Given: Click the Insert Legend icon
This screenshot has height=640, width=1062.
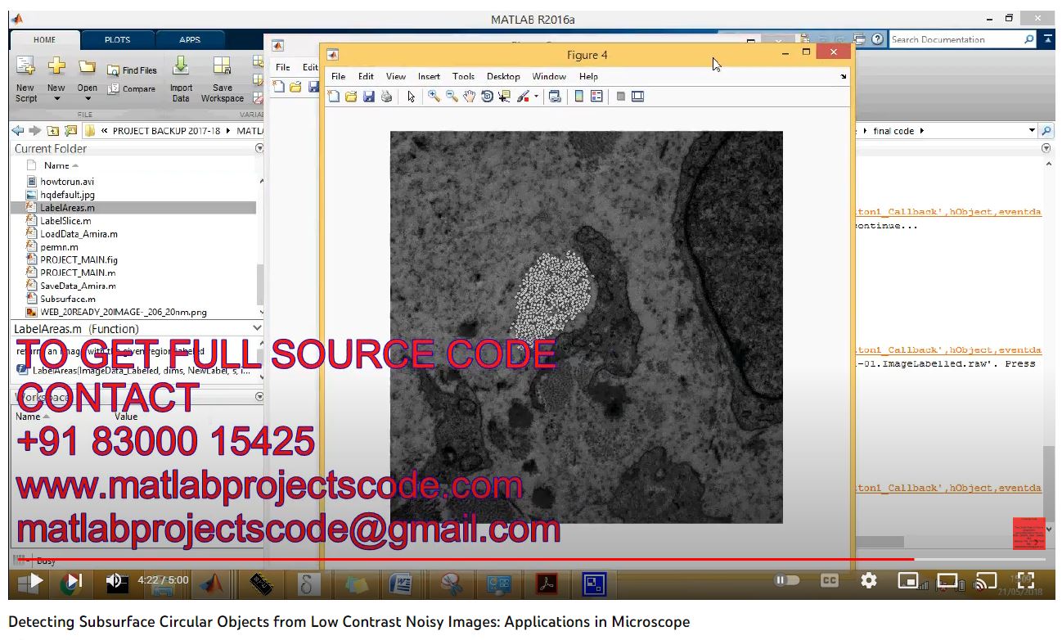Looking at the screenshot, I should (596, 97).
